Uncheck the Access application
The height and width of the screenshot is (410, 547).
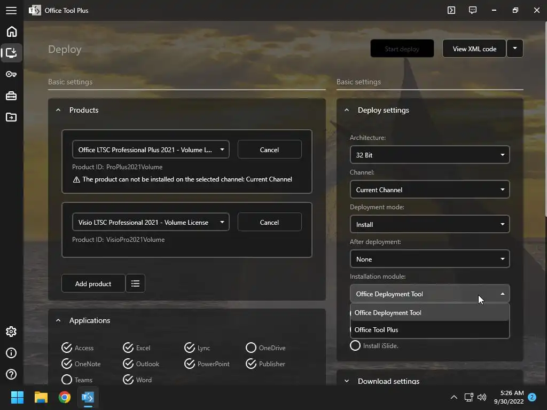(x=78, y=348)
